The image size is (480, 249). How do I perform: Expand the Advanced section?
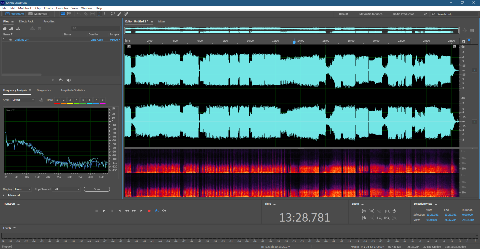pyautogui.click(x=3, y=195)
